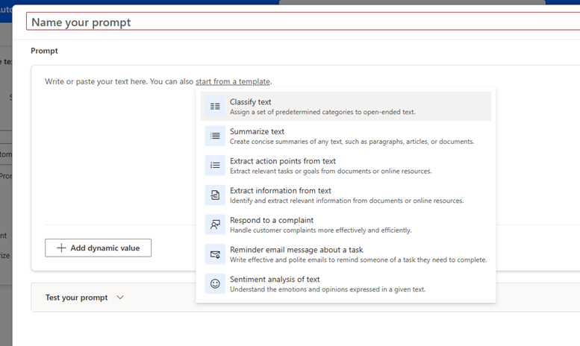The width and height of the screenshot is (580, 346).
Task: Click the Reminder email envelope icon
Action: [x=215, y=254]
